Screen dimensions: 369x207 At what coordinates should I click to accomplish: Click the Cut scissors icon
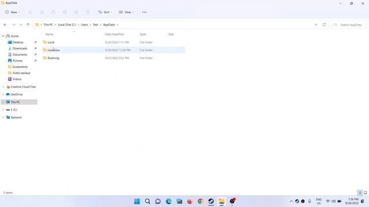point(30,12)
